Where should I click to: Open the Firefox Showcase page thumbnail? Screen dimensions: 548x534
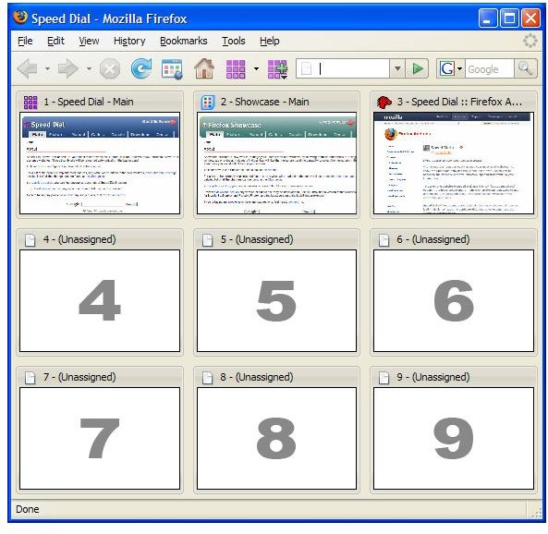point(277,164)
